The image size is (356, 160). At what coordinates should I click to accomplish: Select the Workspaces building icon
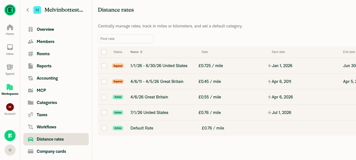[x=10, y=87]
